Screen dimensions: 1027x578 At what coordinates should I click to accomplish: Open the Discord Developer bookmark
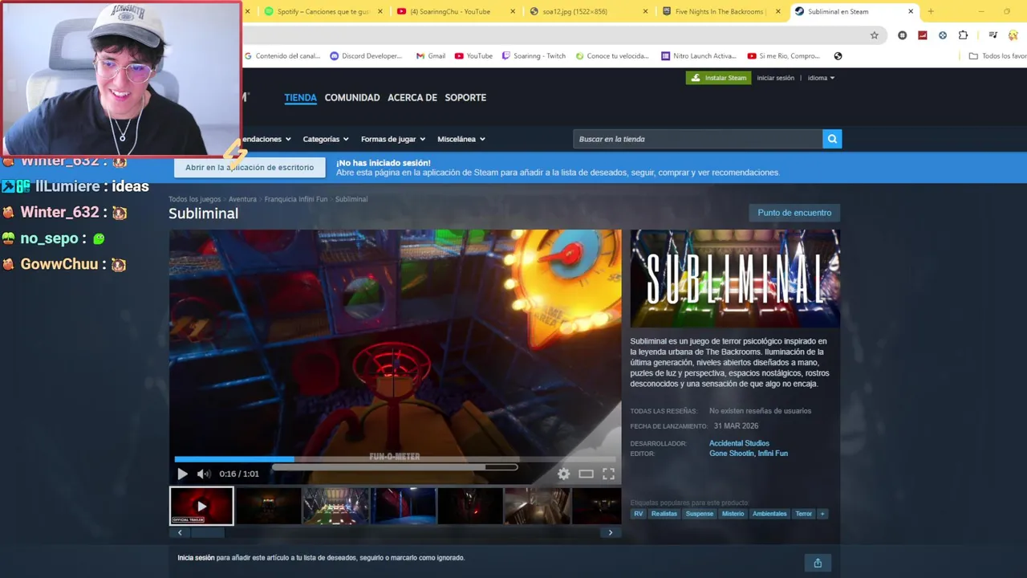(x=366, y=56)
